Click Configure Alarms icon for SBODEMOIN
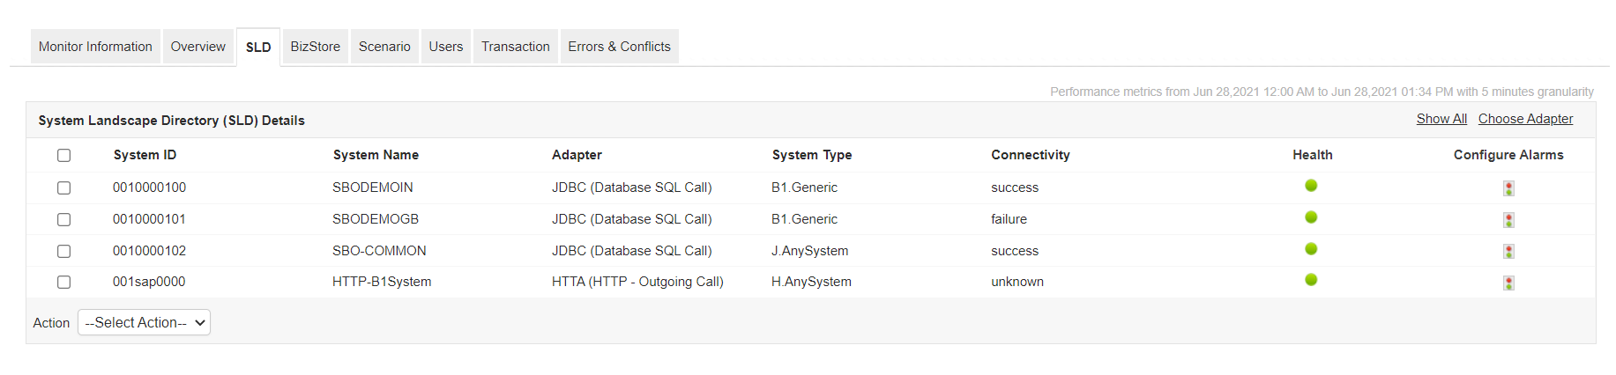1616x375 pixels. click(x=1508, y=188)
